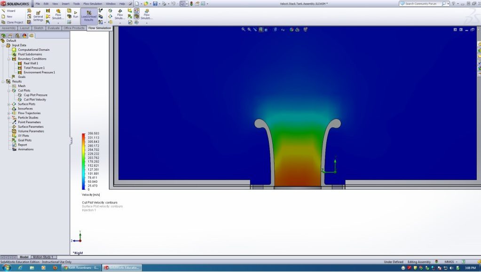Click Zoom to Fit in heads-up toolbar
The height and width of the screenshot is (272, 481).
243,30
